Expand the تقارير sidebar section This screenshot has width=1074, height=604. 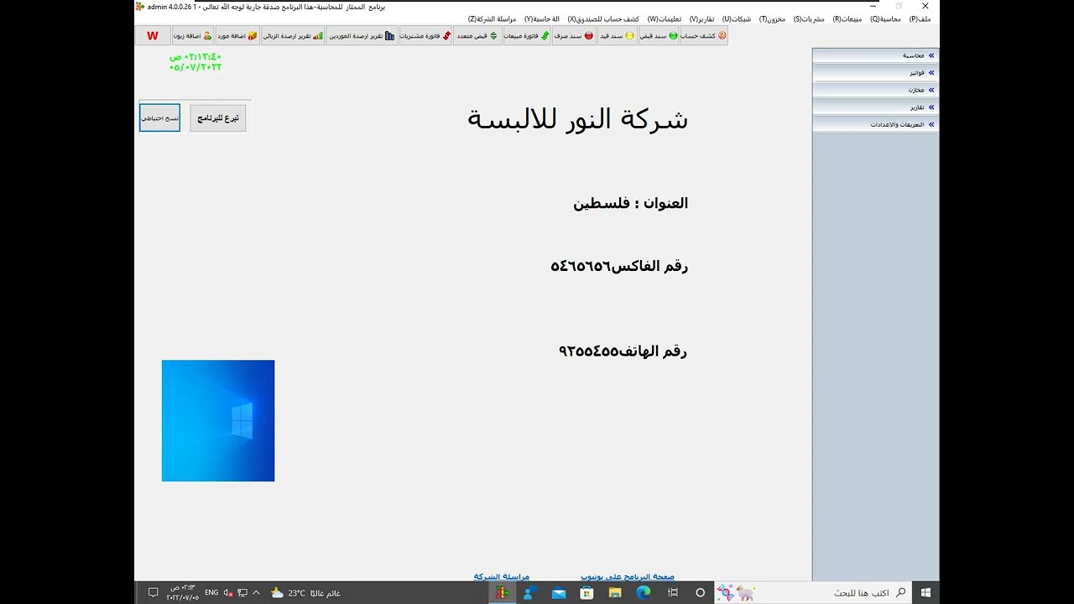click(x=875, y=107)
